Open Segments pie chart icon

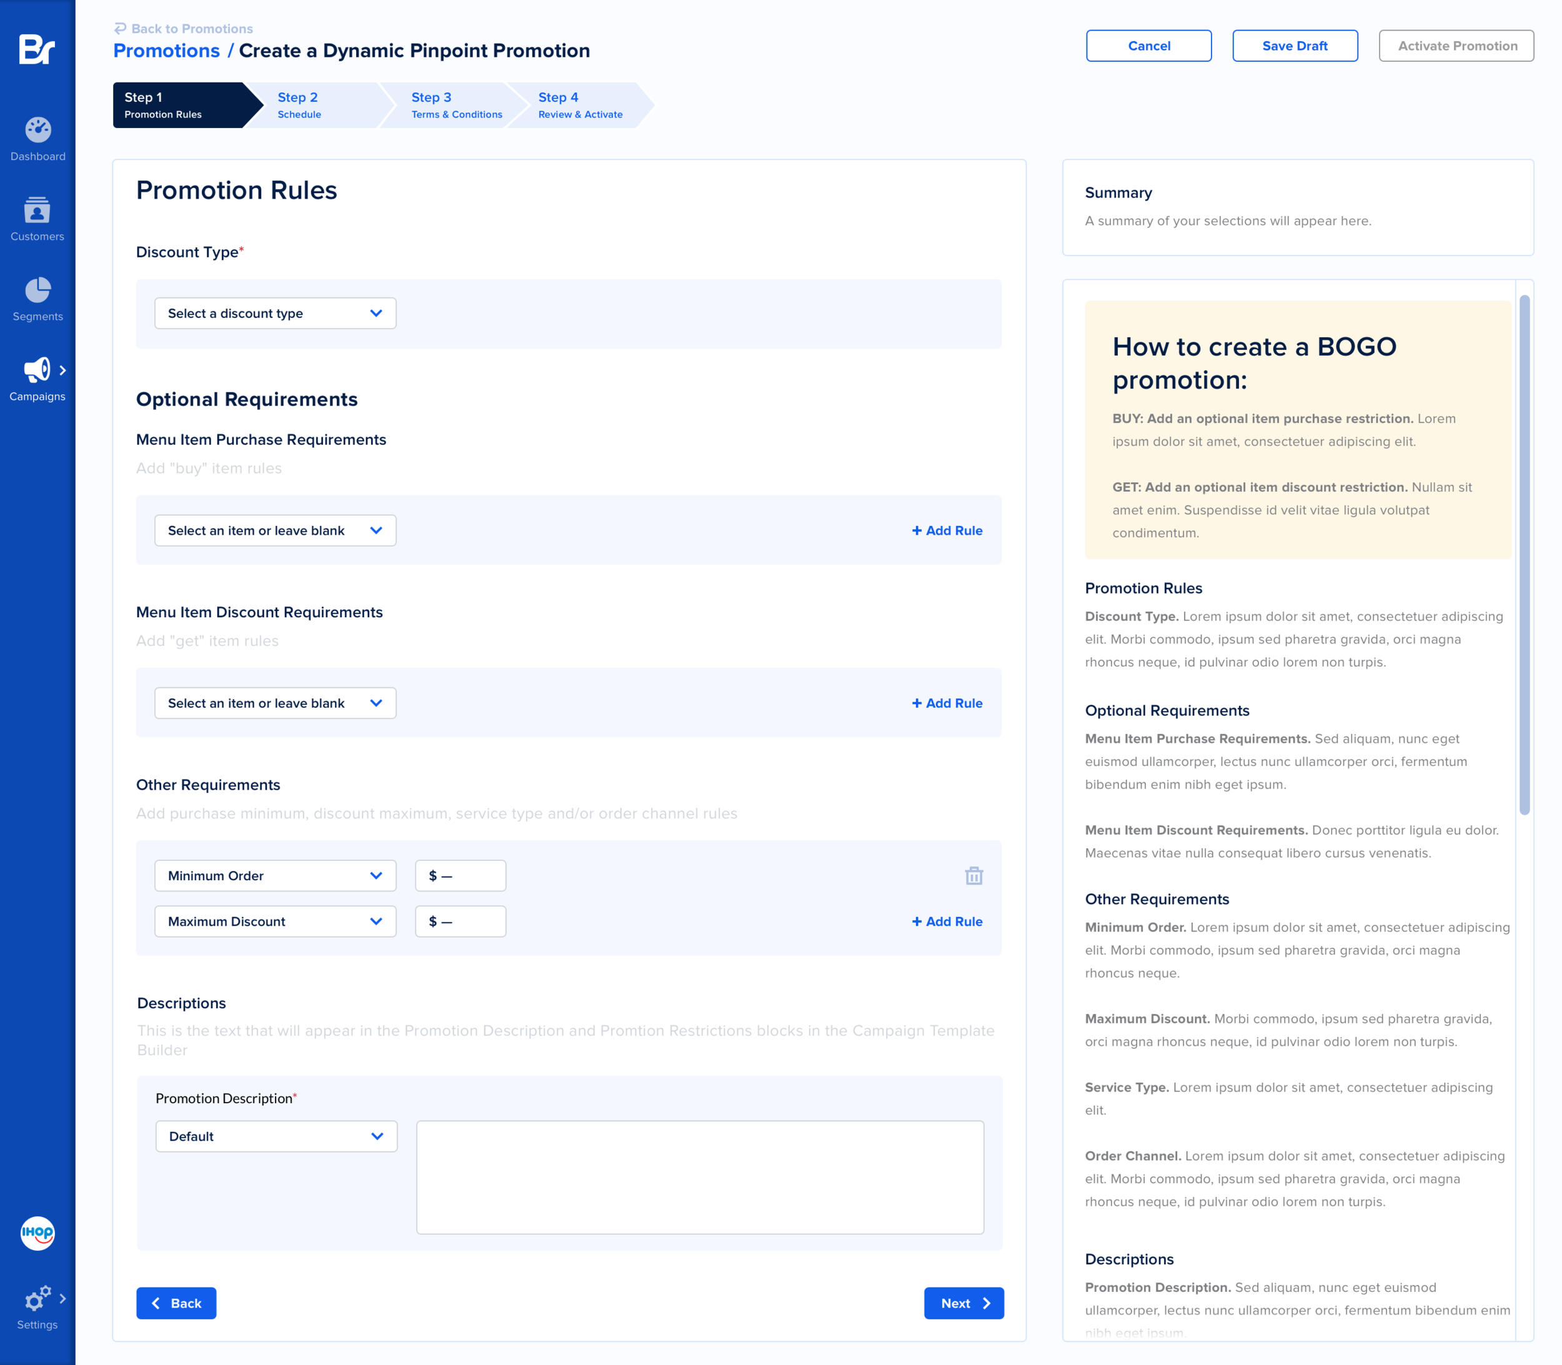[x=37, y=290]
